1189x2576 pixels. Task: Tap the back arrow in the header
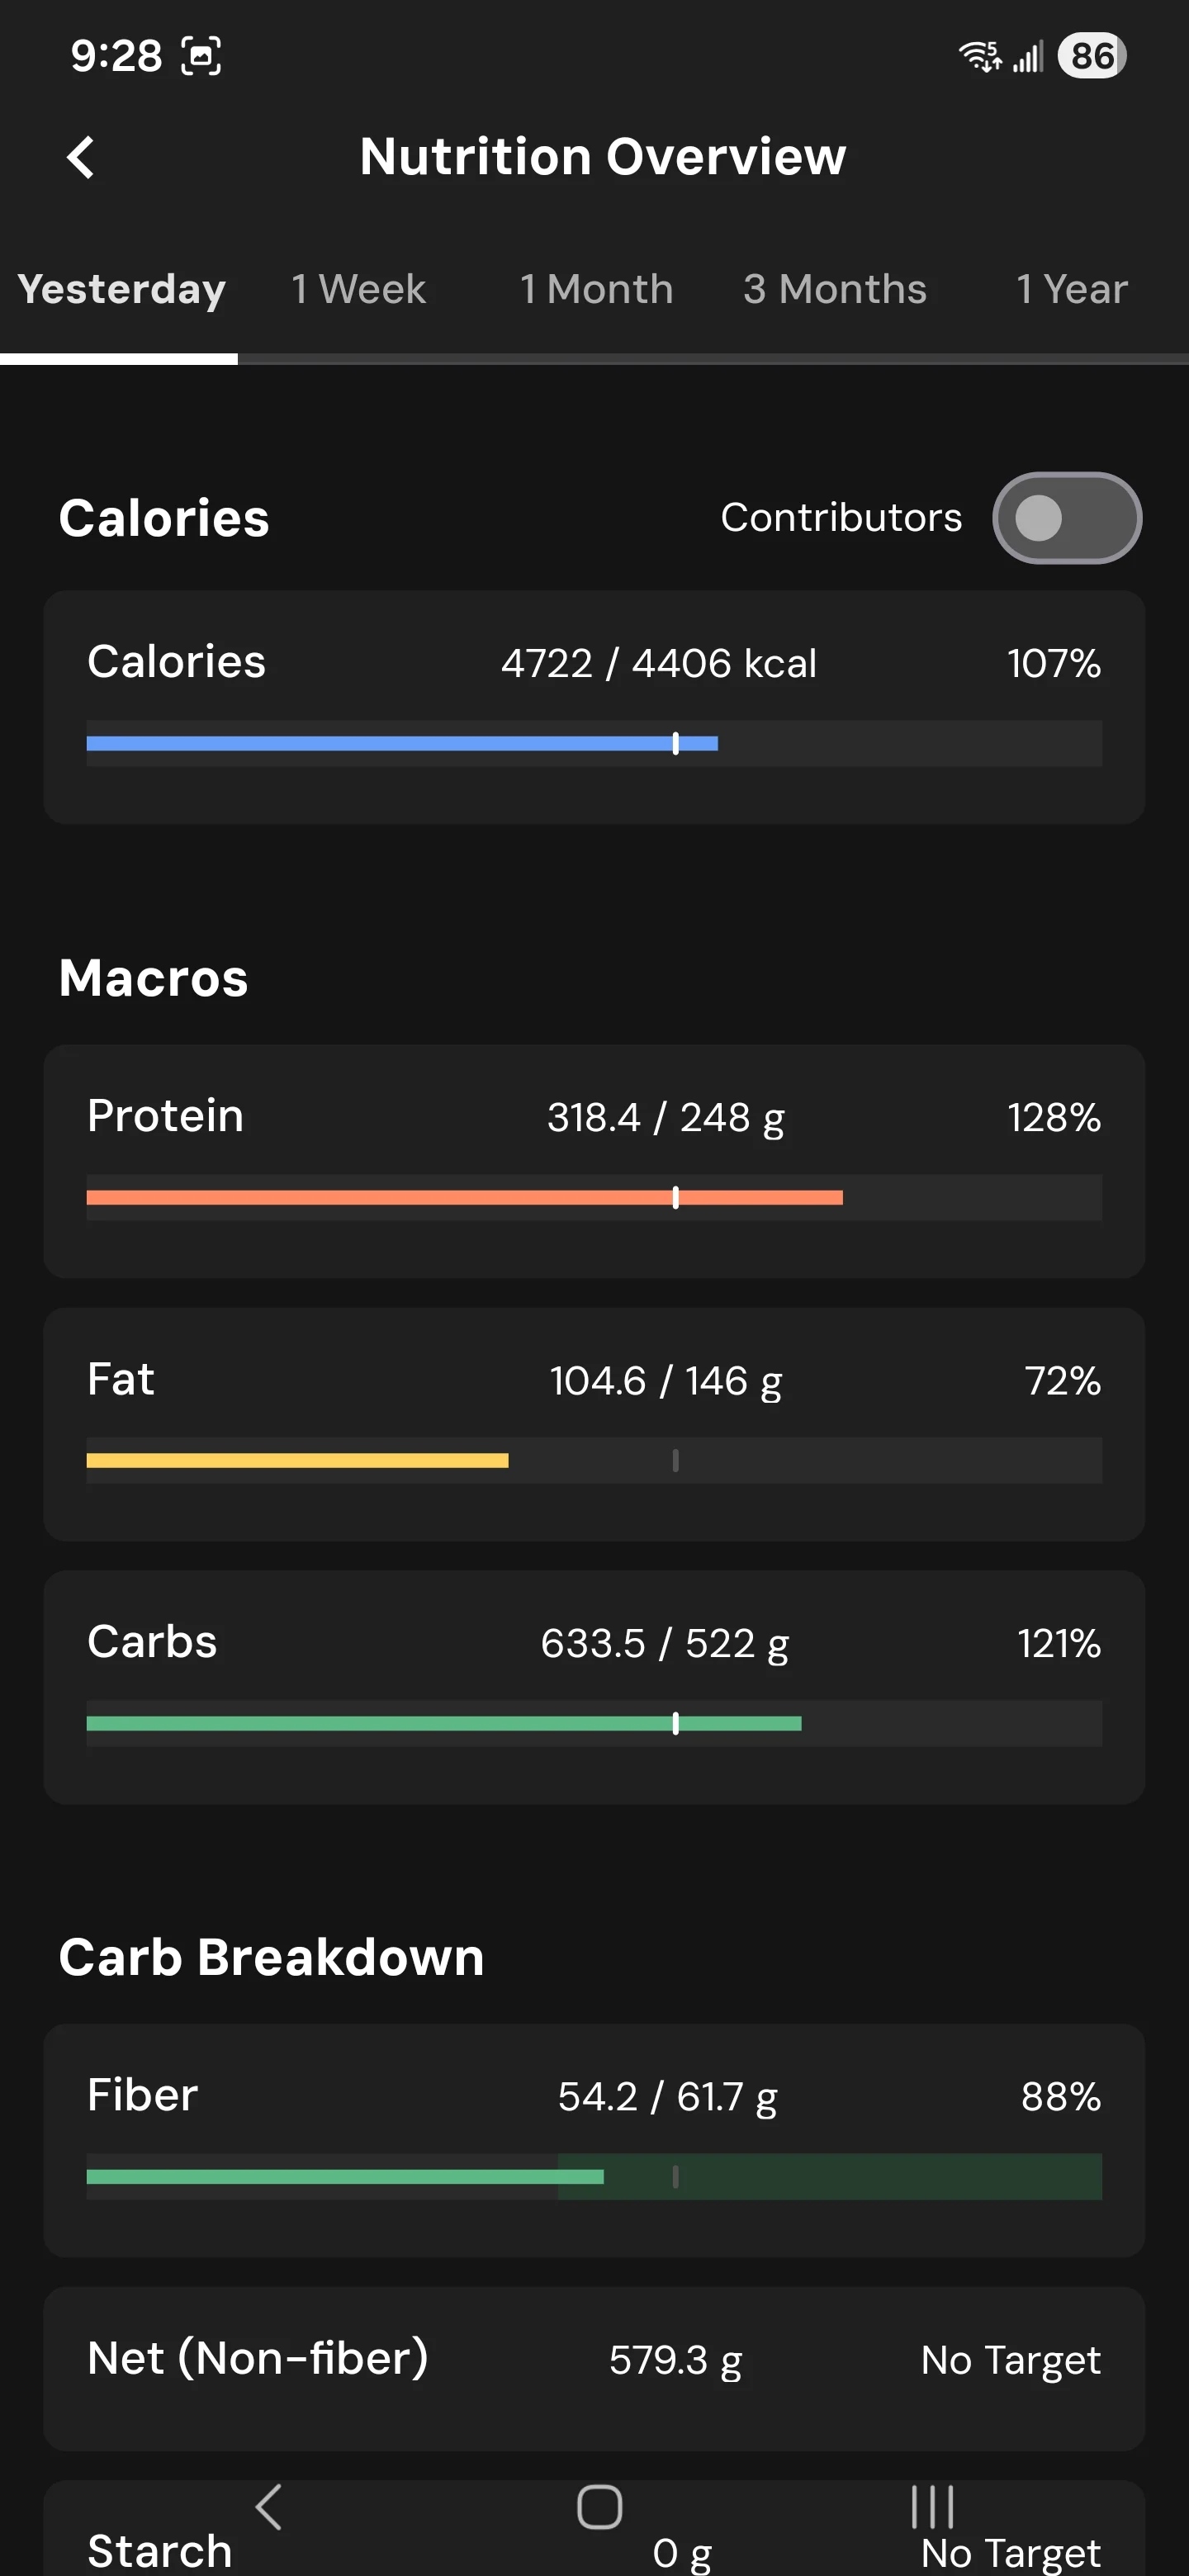[80, 157]
